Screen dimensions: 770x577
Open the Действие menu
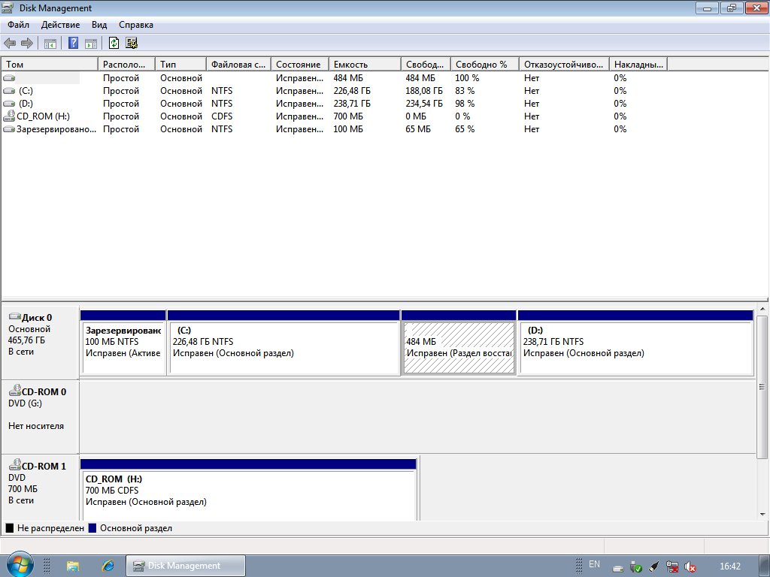click(60, 25)
